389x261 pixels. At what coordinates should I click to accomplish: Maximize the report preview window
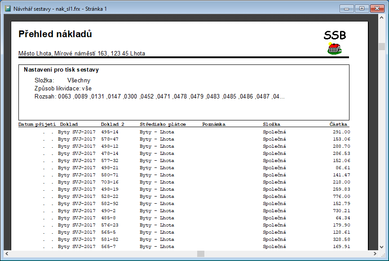click(361, 8)
